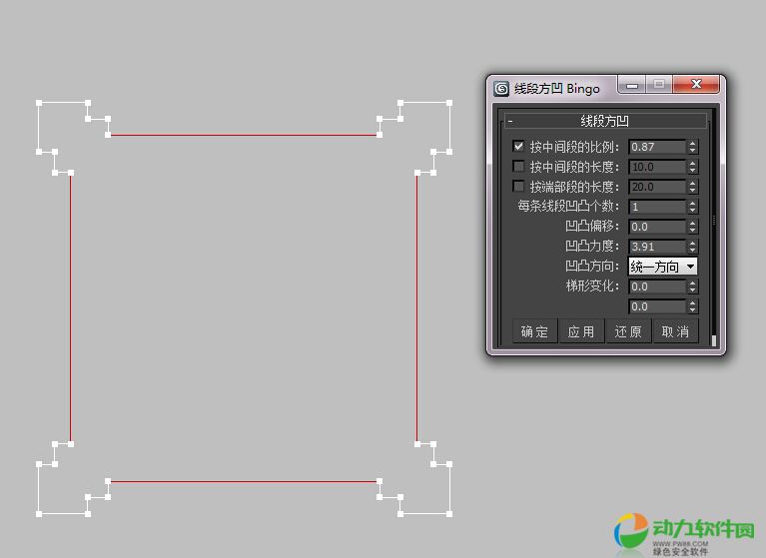Minimize the 线段方凹 Bingo dialog
766x558 pixels.
pyautogui.click(x=632, y=86)
